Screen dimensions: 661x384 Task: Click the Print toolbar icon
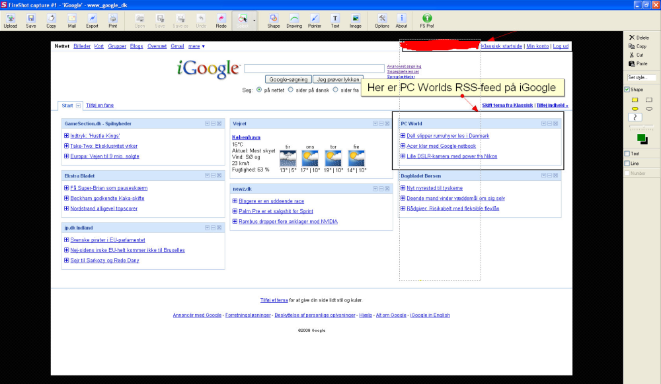[x=113, y=20]
